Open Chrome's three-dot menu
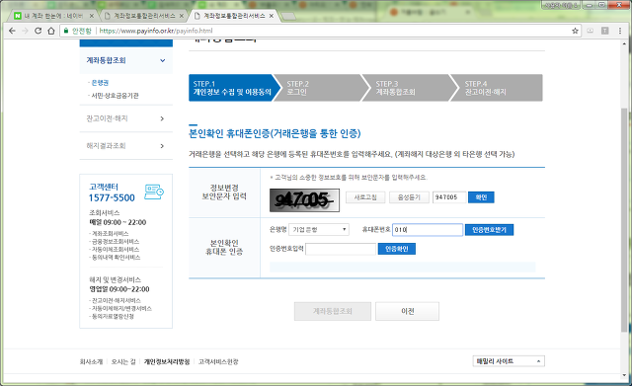 (620, 31)
